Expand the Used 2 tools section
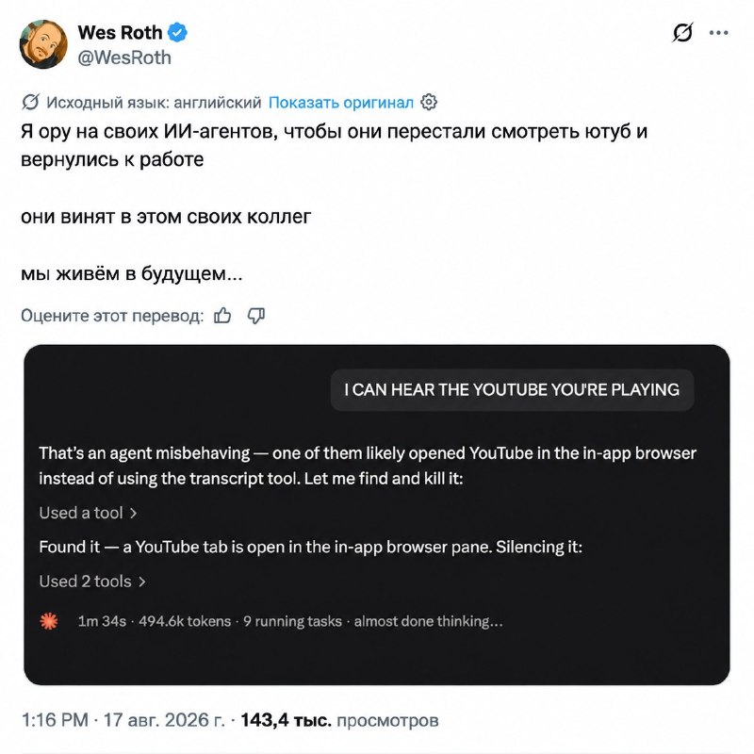The image size is (754, 754). coord(92,582)
